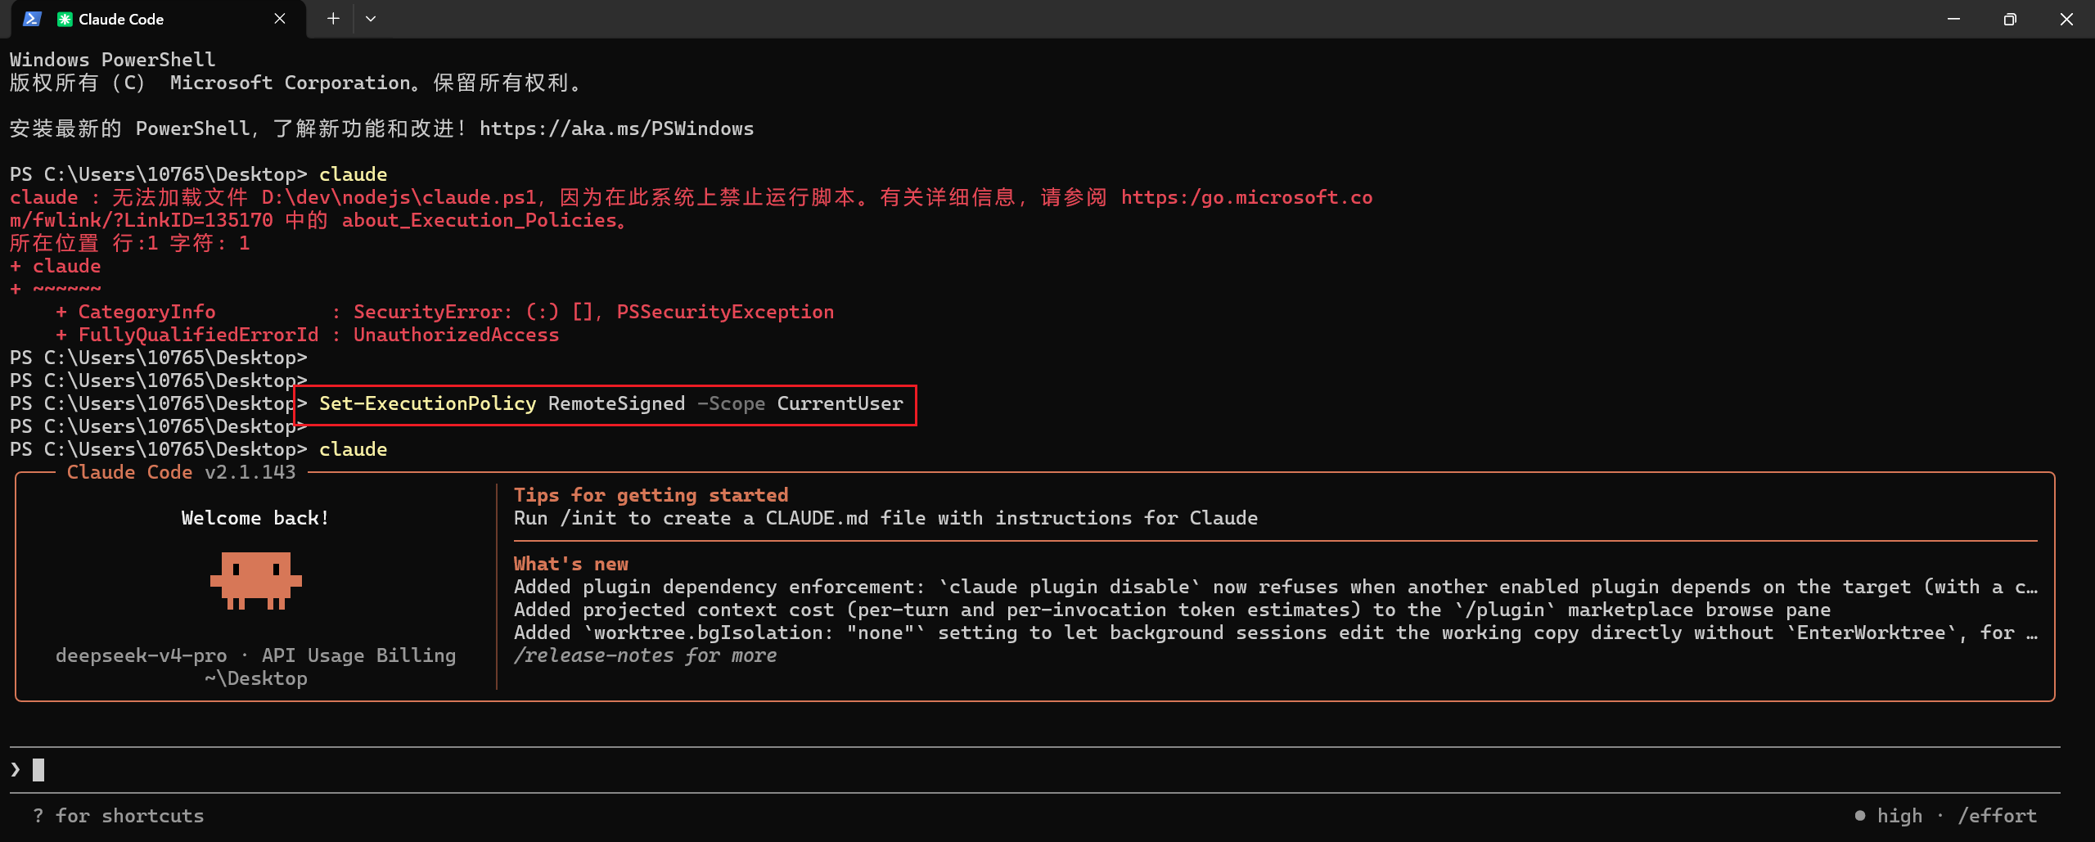The image size is (2095, 842).
Task: Click 'Claude Code v2.1.143' title text
Action: tap(181, 472)
